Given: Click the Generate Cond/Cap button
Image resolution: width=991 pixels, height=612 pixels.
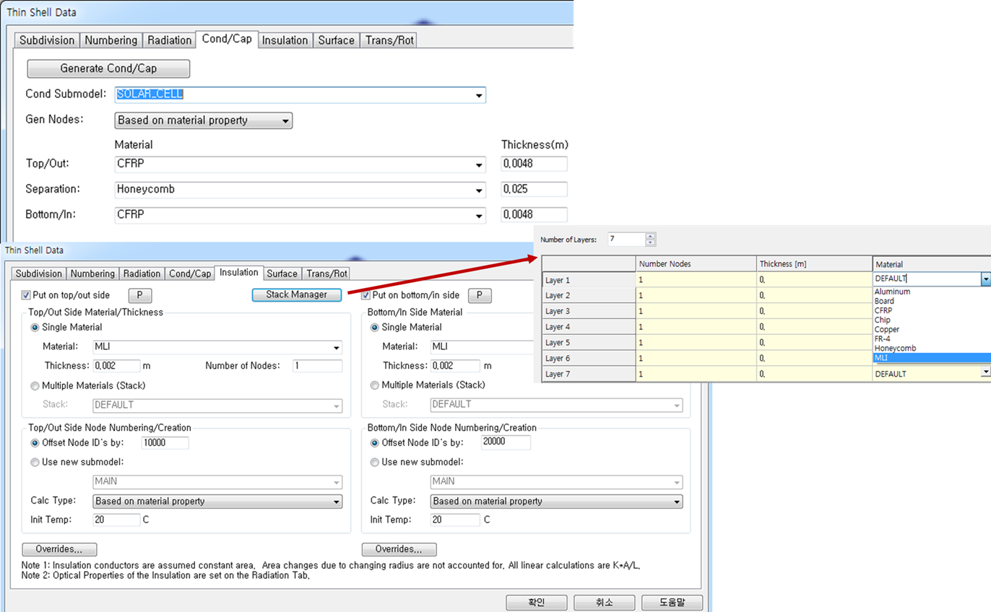Looking at the screenshot, I should [x=108, y=69].
